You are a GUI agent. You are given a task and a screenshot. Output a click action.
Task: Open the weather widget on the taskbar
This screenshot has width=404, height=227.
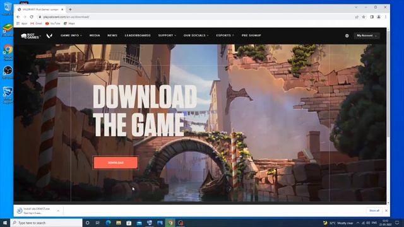coord(338,223)
